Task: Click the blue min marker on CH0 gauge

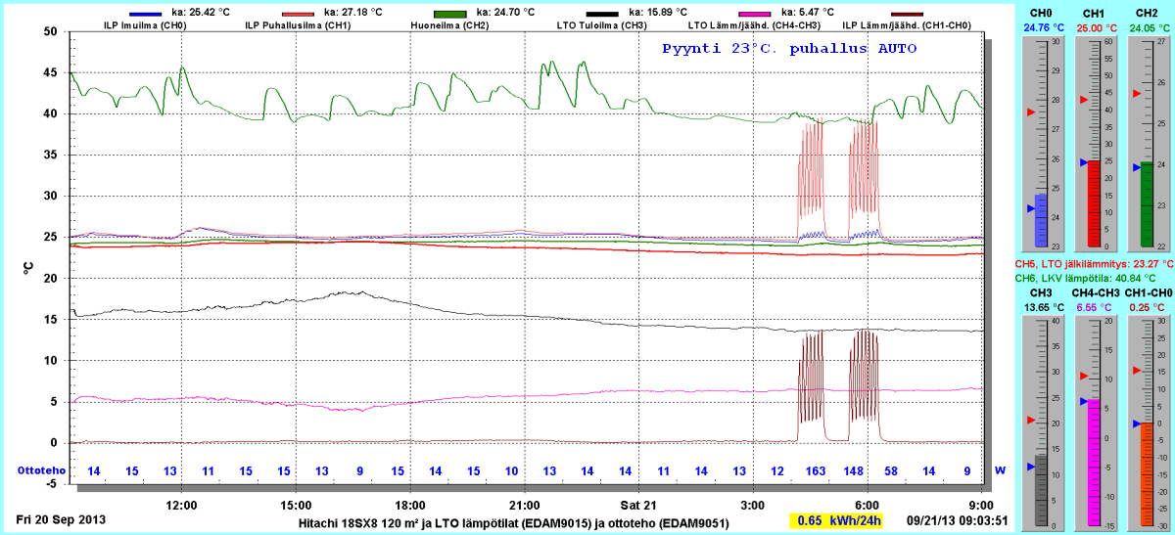Action: click(x=1030, y=208)
